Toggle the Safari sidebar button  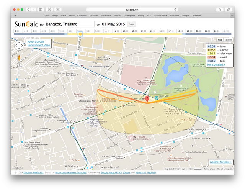tap(41, 9)
